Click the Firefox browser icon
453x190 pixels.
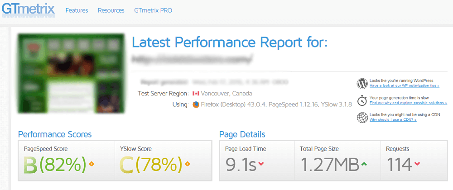tap(196, 104)
